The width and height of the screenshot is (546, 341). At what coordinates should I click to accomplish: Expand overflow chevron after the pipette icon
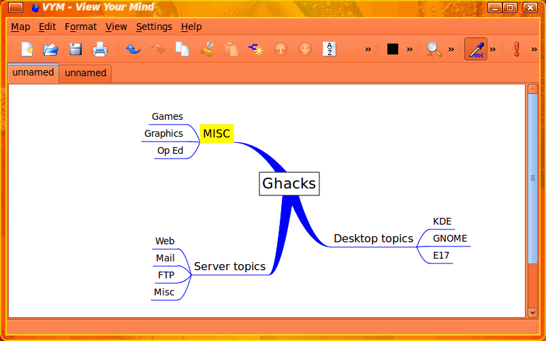(493, 50)
